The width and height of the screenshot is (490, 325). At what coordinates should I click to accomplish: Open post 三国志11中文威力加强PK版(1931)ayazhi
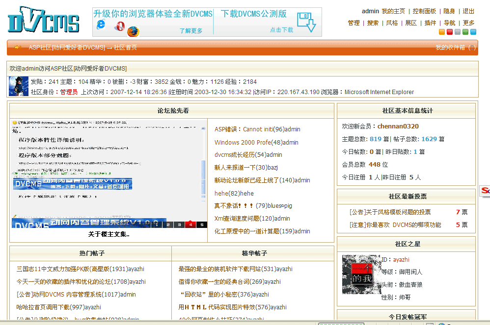click(x=81, y=269)
